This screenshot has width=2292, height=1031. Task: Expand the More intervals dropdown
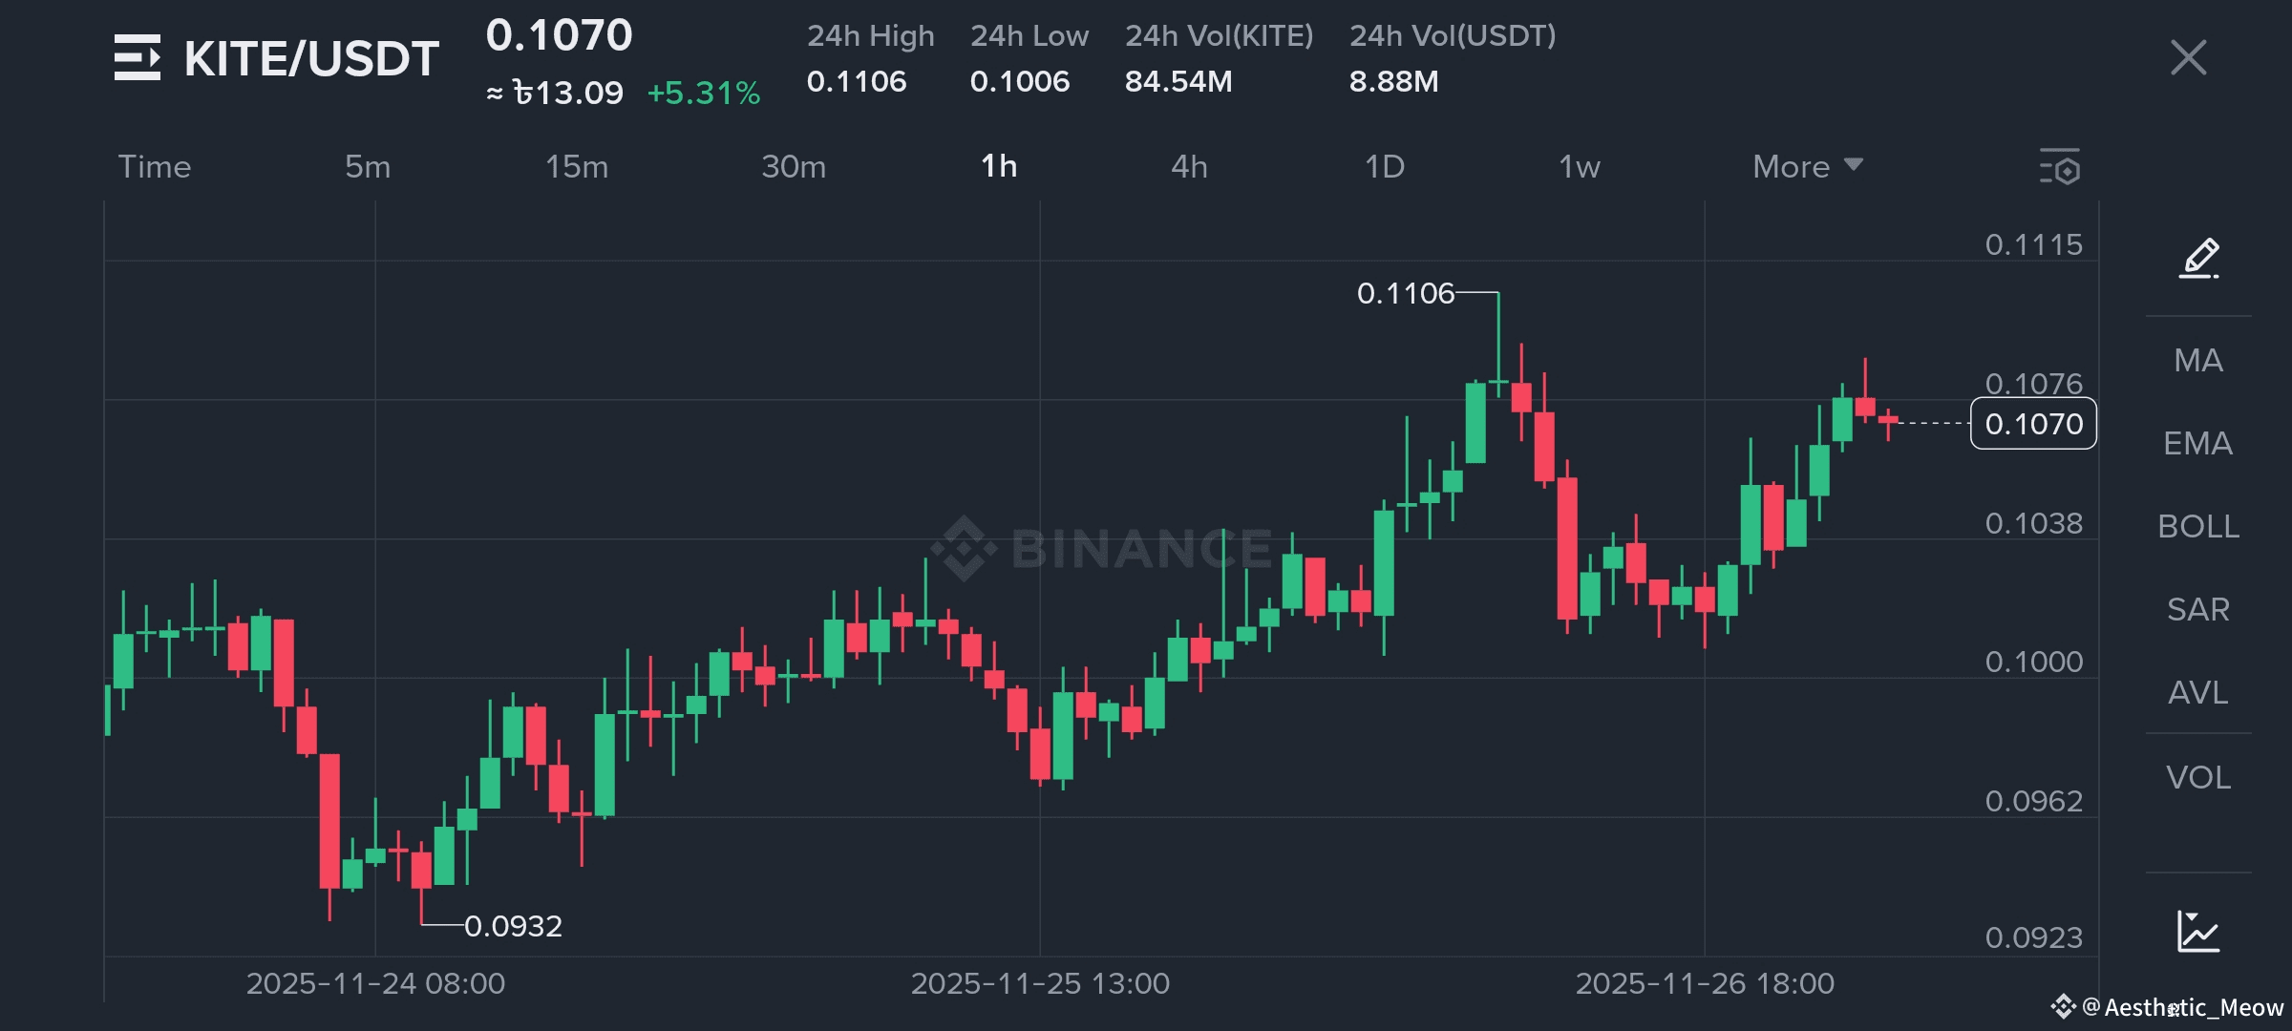tap(1807, 167)
